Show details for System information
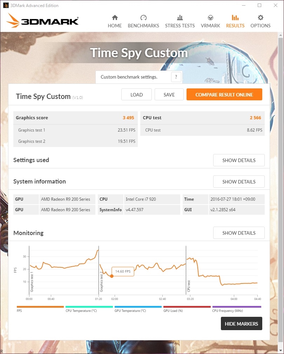The image size is (284, 354). [239, 182]
